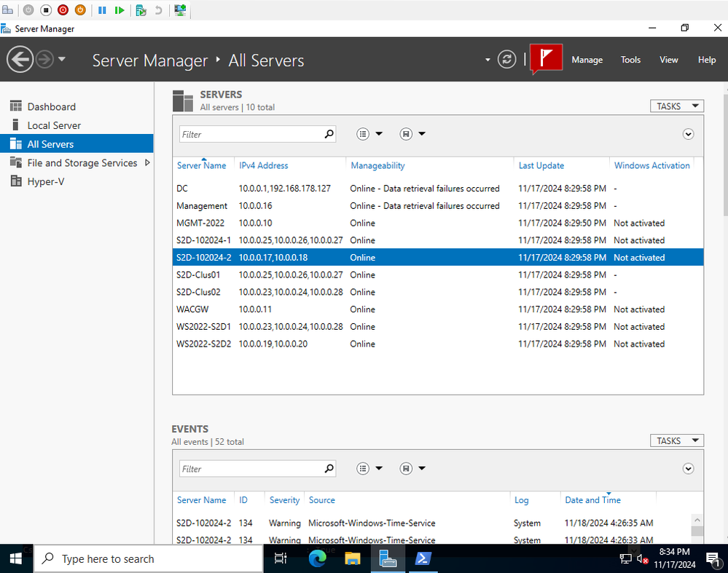Open the notifications flag icon
Viewport: 728px width, 573px height.
coord(546,58)
